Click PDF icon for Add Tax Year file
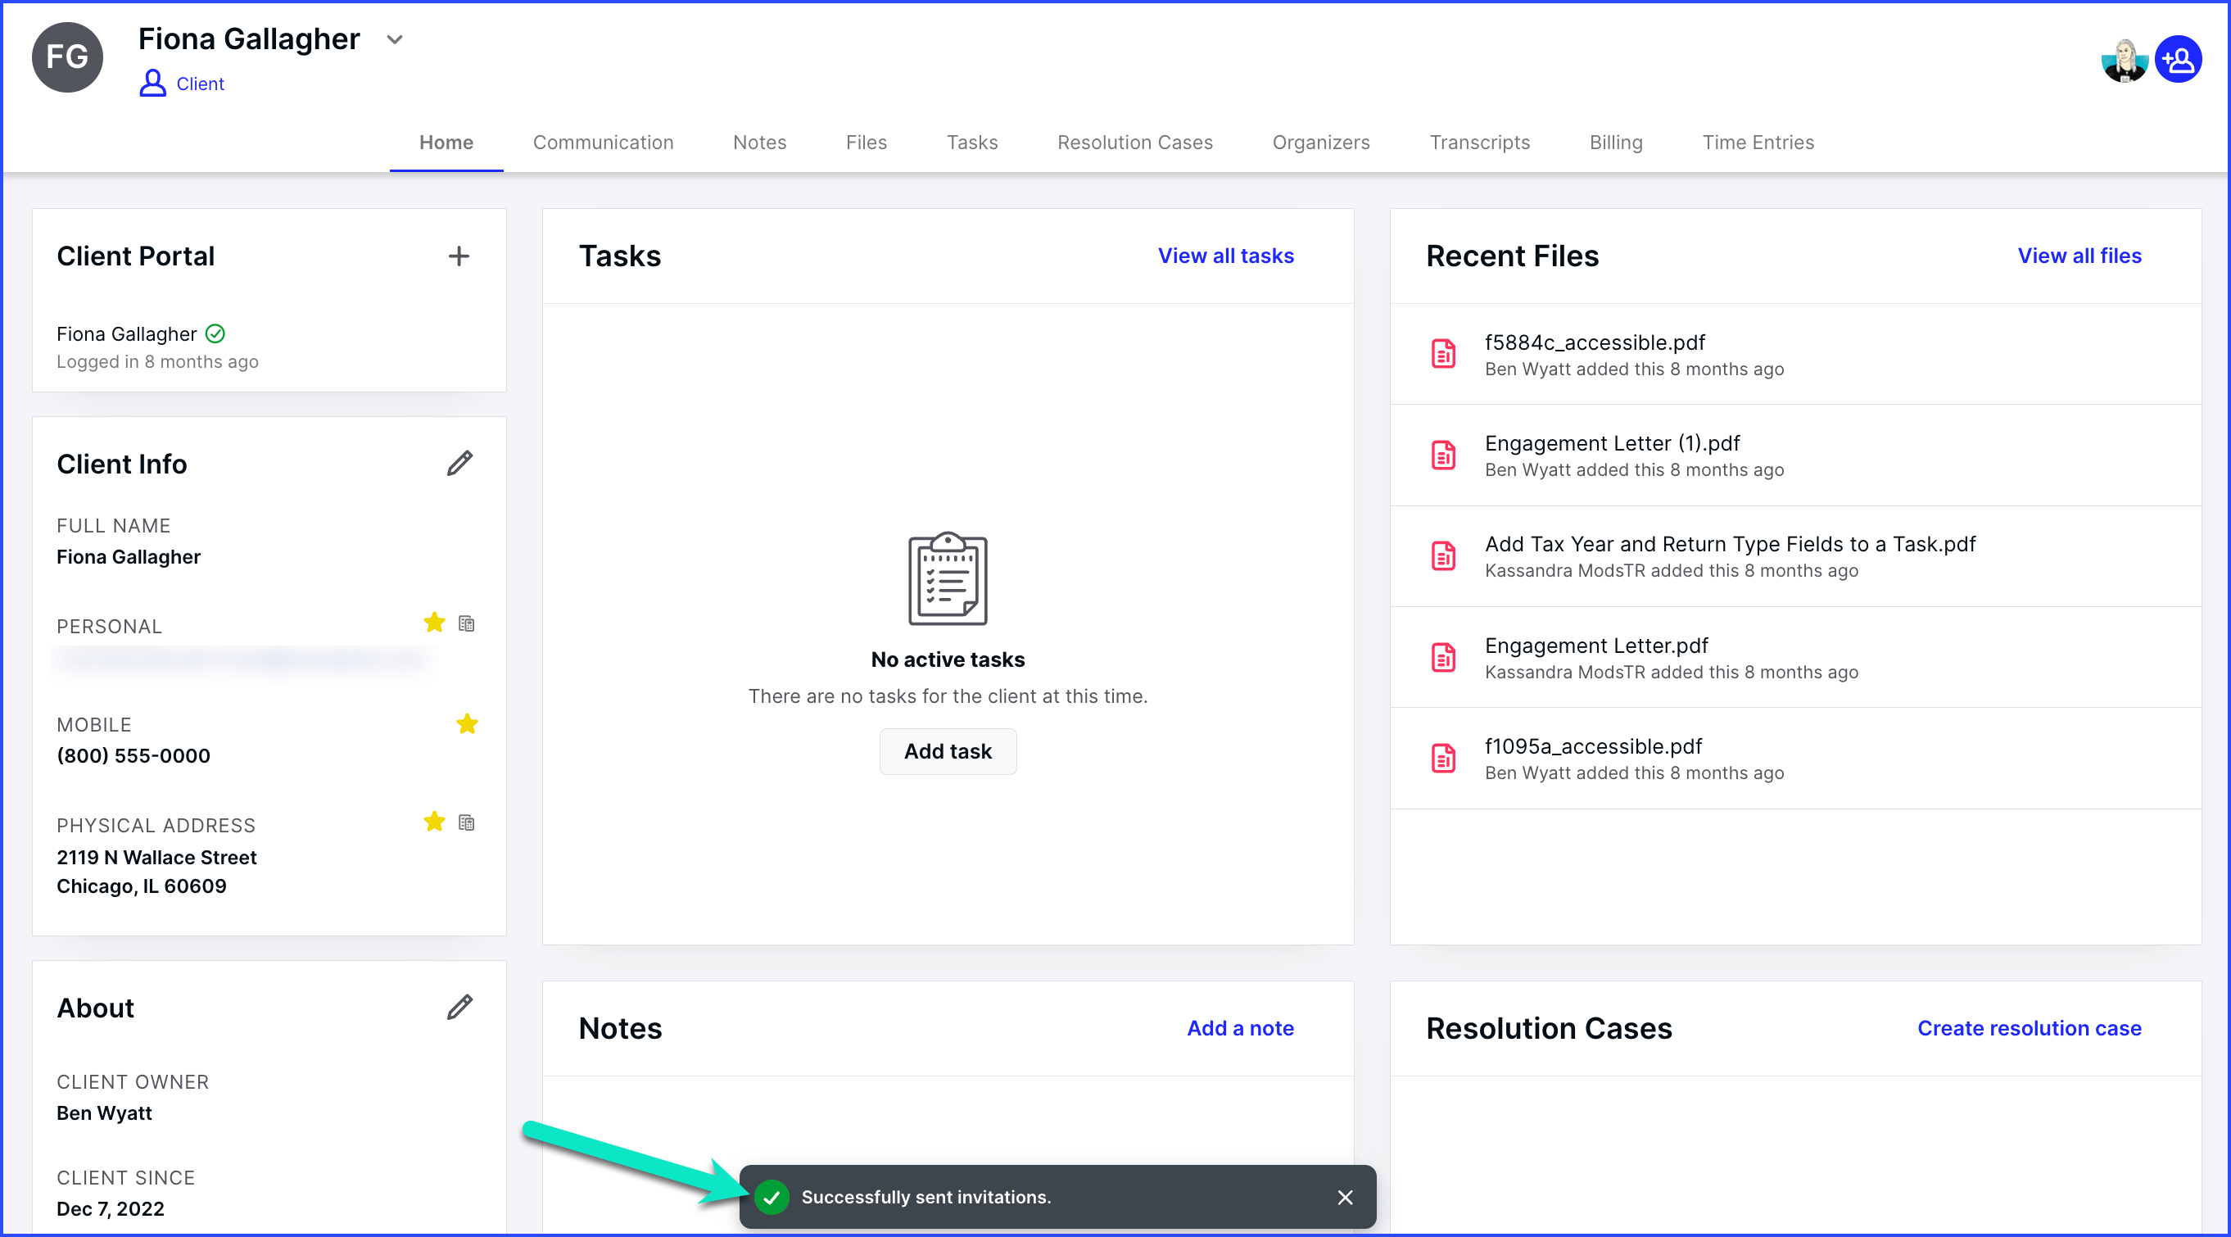Screen dimensions: 2231x1237 tap(1444, 556)
